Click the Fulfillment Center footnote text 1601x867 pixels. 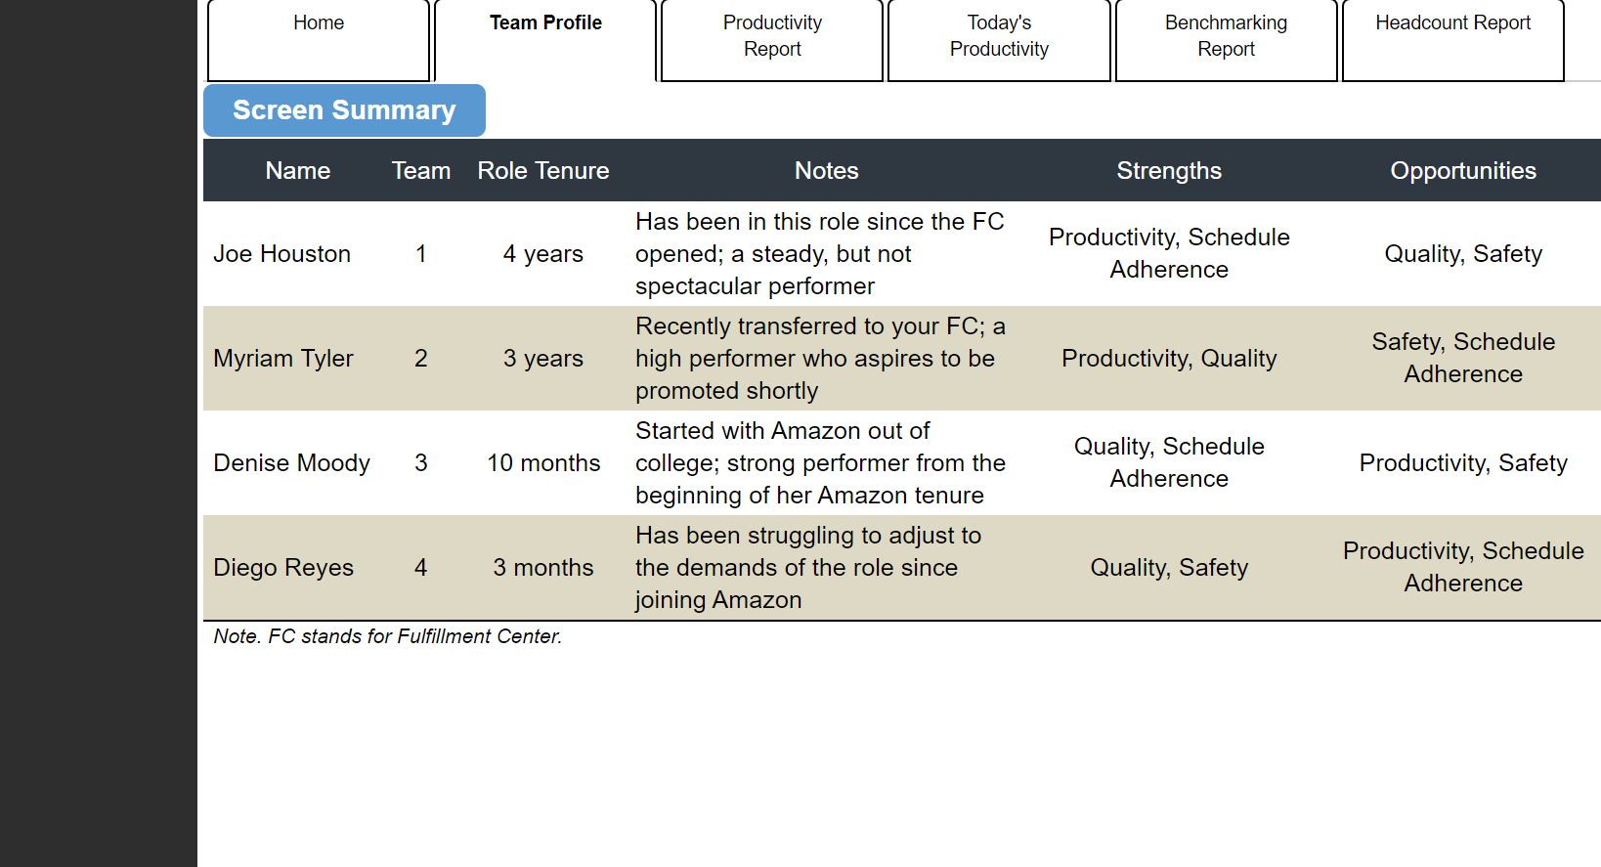(x=387, y=635)
